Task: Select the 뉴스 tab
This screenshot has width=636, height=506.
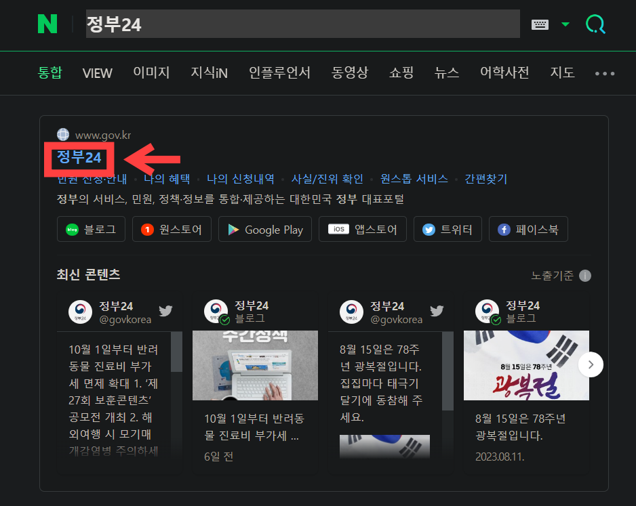Action: tap(447, 73)
